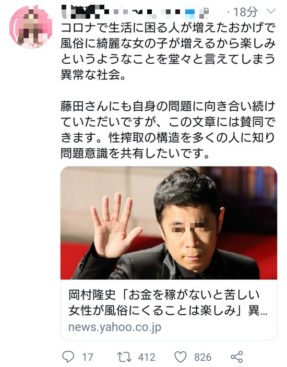
Task: Select the paragraph beginning 藤田さんにも自身の問題
Action: pos(168,130)
